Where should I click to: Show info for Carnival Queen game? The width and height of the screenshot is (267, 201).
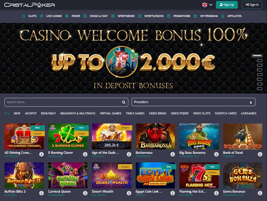tap(85, 193)
